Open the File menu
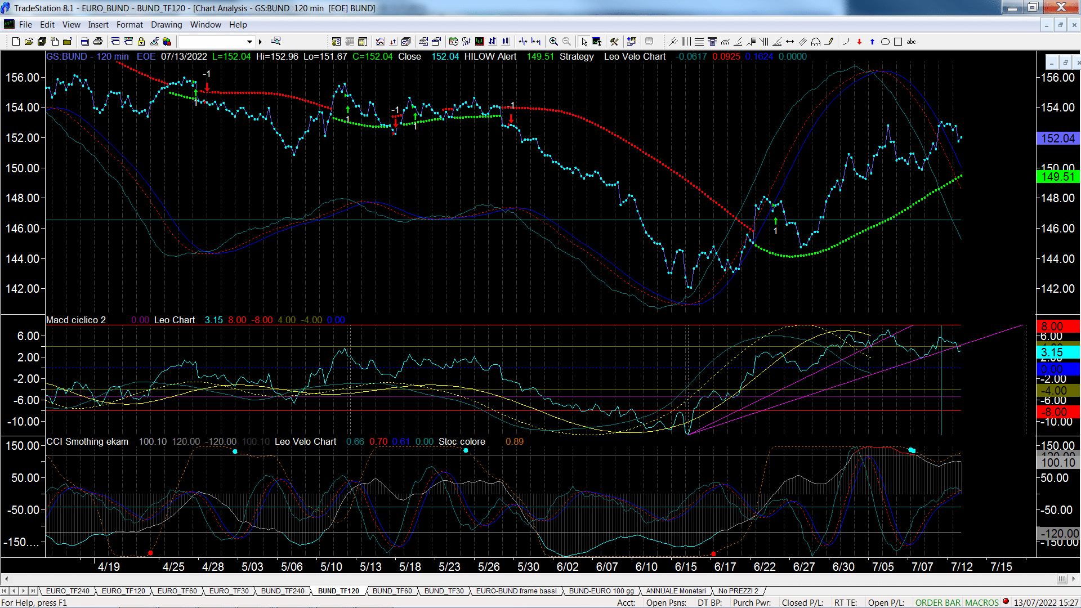The height and width of the screenshot is (608, 1081). pyautogui.click(x=25, y=24)
